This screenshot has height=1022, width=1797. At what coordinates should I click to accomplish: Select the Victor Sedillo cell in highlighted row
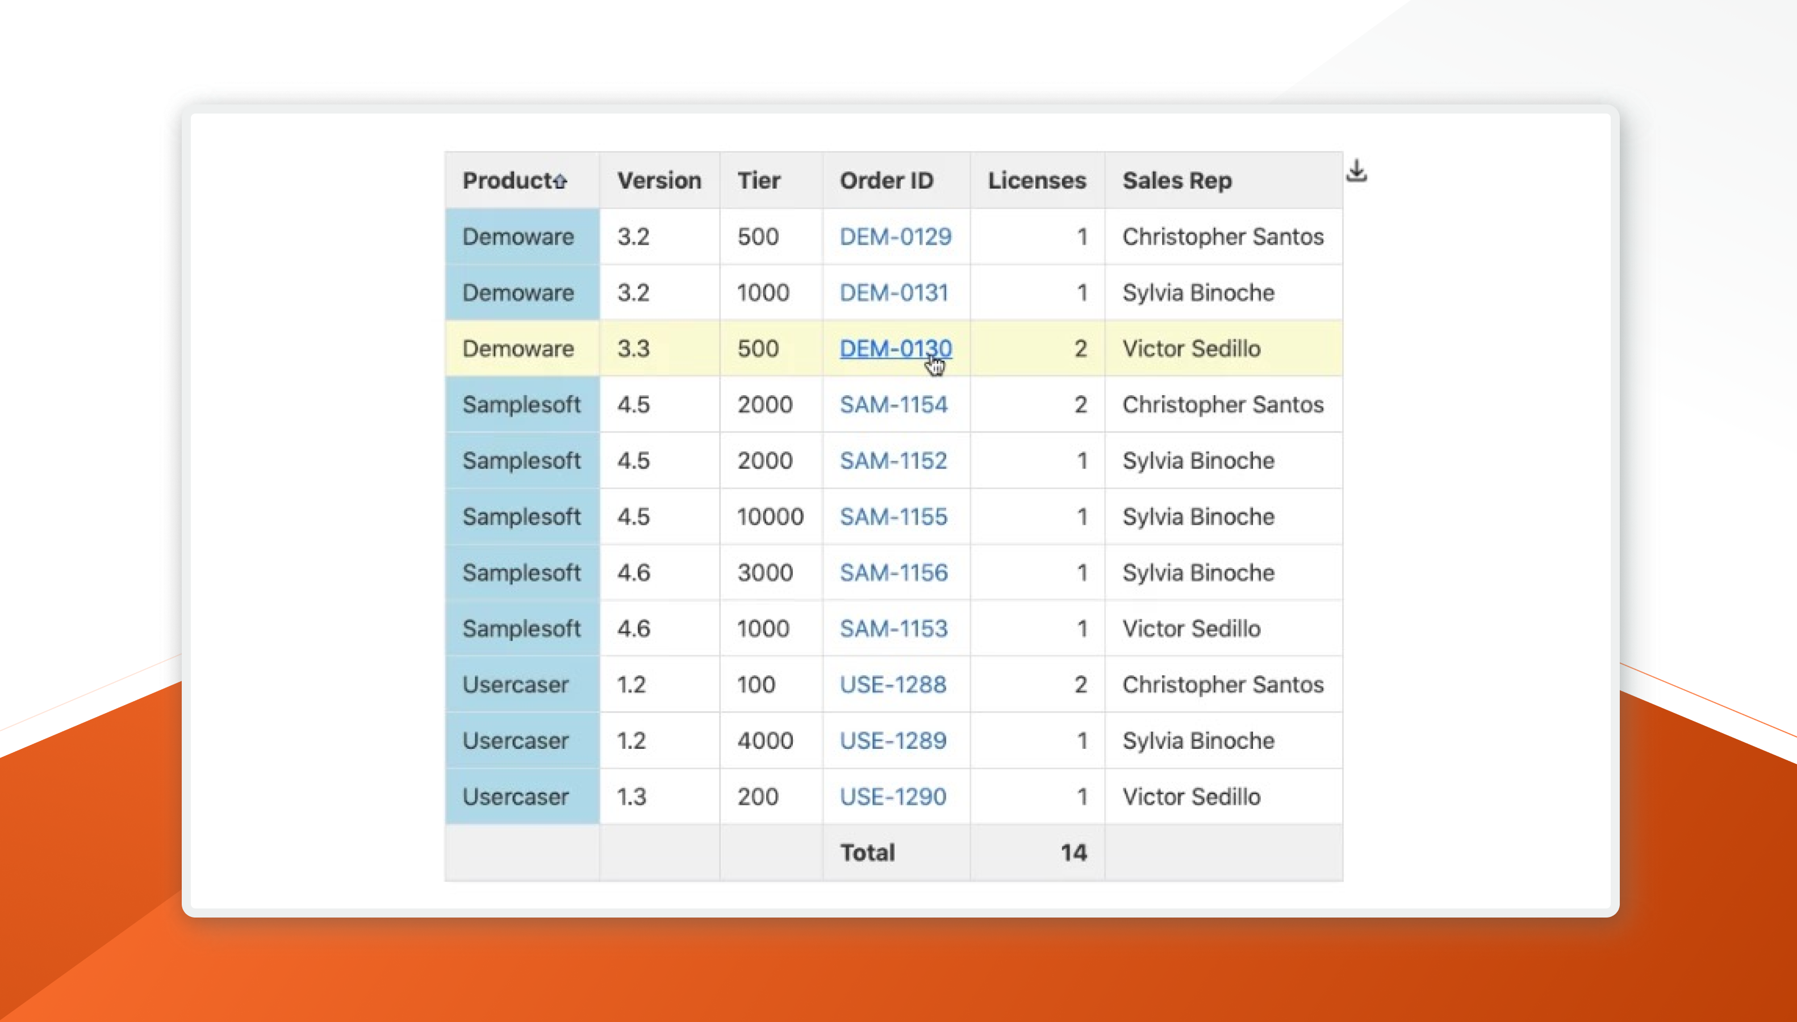tap(1190, 348)
